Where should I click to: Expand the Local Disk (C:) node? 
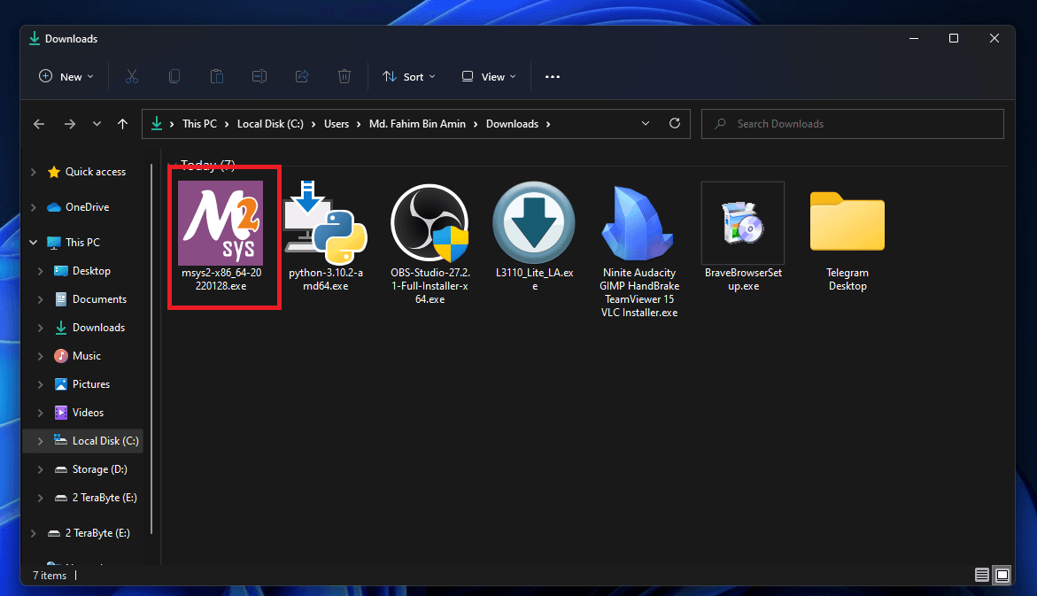(41, 441)
